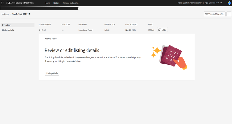Go to the Home tab
This screenshot has width=232, height=124.
tap(48, 3)
